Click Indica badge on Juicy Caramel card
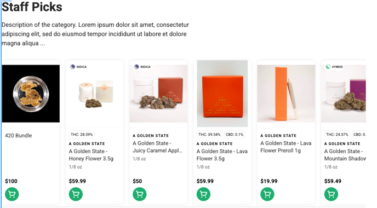 pyautogui.click(x=142, y=67)
